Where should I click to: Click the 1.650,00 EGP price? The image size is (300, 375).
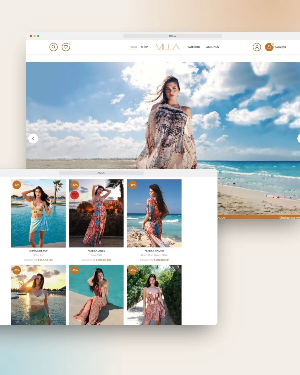pos(161,260)
